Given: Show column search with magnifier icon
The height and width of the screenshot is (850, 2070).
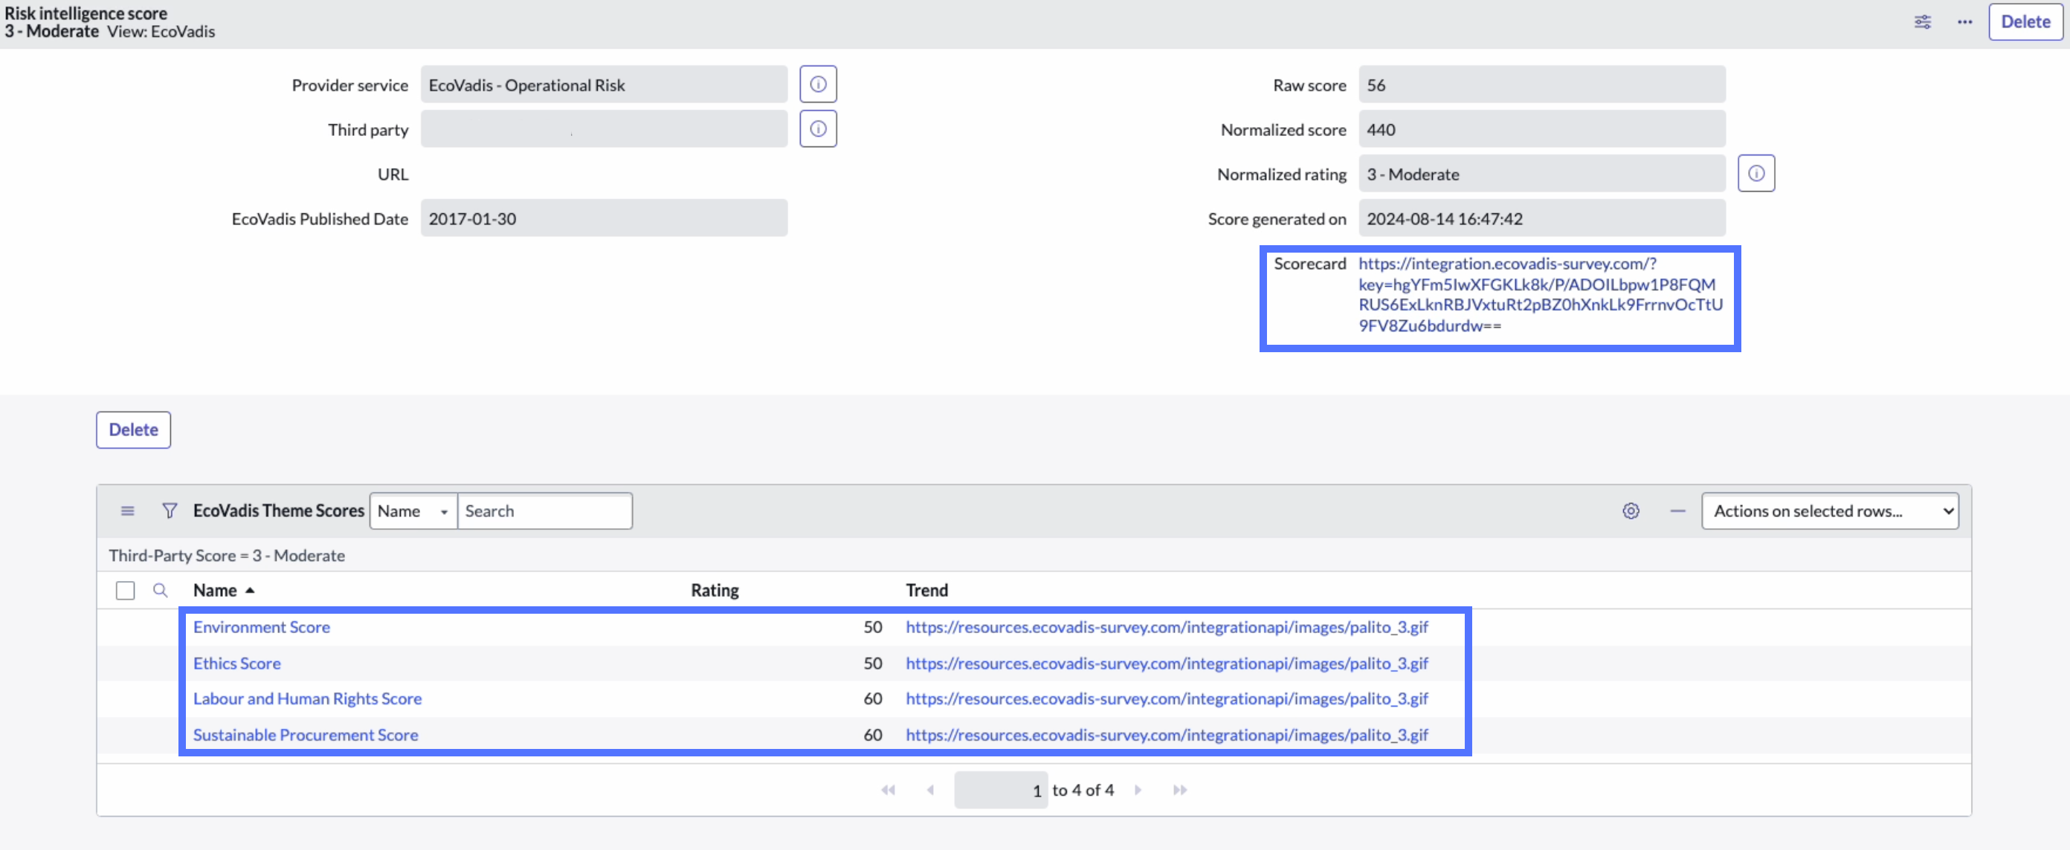Looking at the screenshot, I should (x=160, y=590).
